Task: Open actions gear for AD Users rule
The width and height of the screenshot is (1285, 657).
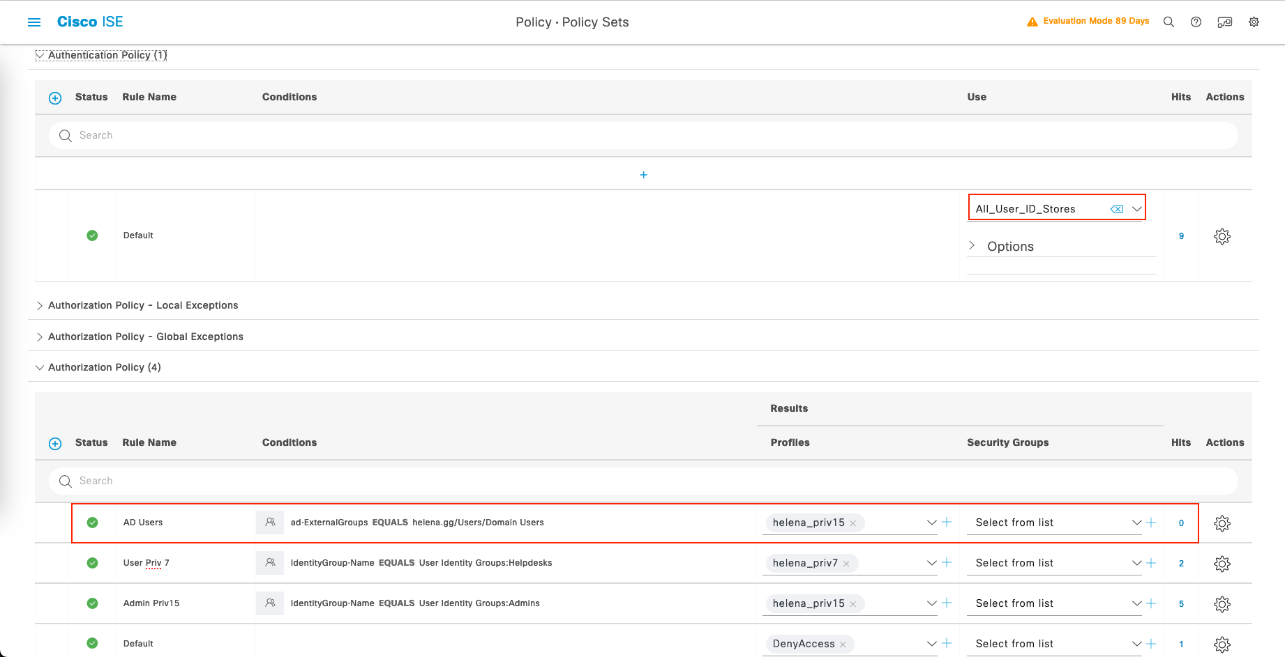Action: coord(1222,523)
